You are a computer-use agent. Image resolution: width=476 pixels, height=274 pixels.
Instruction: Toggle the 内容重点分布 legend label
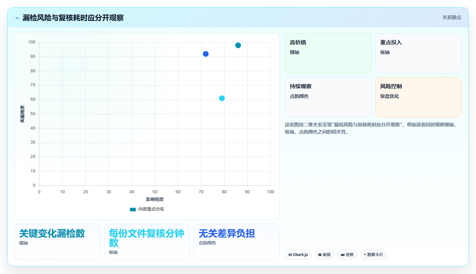tap(151, 209)
